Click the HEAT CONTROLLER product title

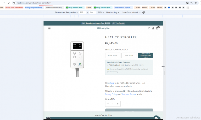point(121,37)
